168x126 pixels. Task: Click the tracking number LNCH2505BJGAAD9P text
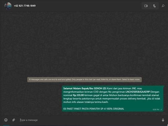137,92
